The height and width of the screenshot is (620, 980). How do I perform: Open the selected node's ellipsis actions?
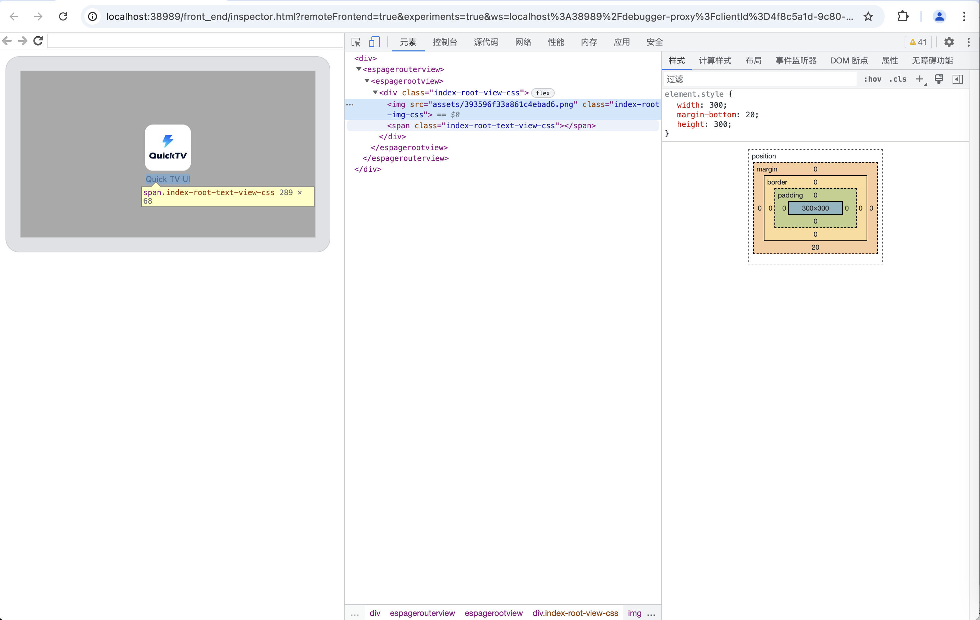(x=350, y=105)
